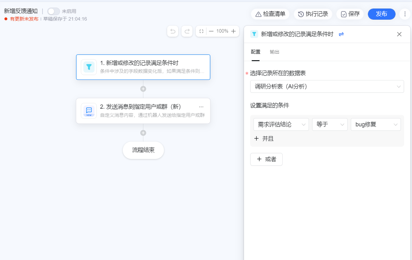Click the blue 发布 button
The height and width of the screenshot is (260, 412).
(381, 14)
